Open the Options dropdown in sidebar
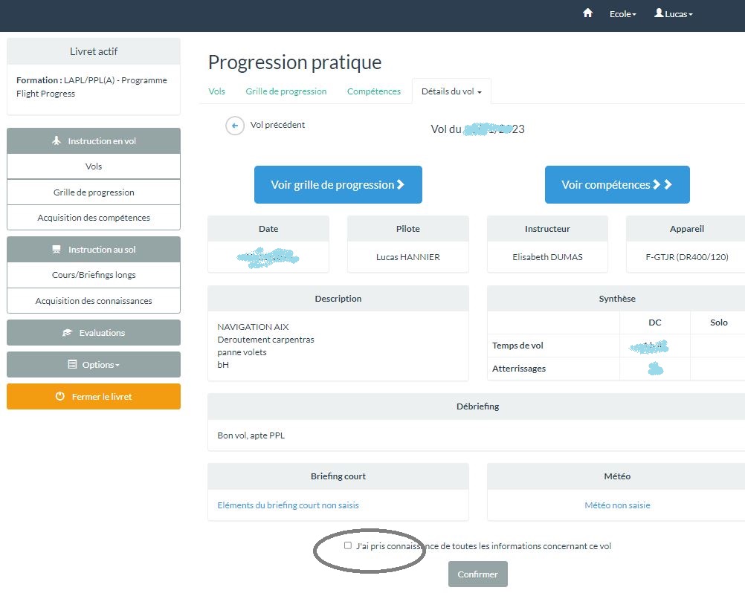Screen dimensions: 745x593 point(94,365)
